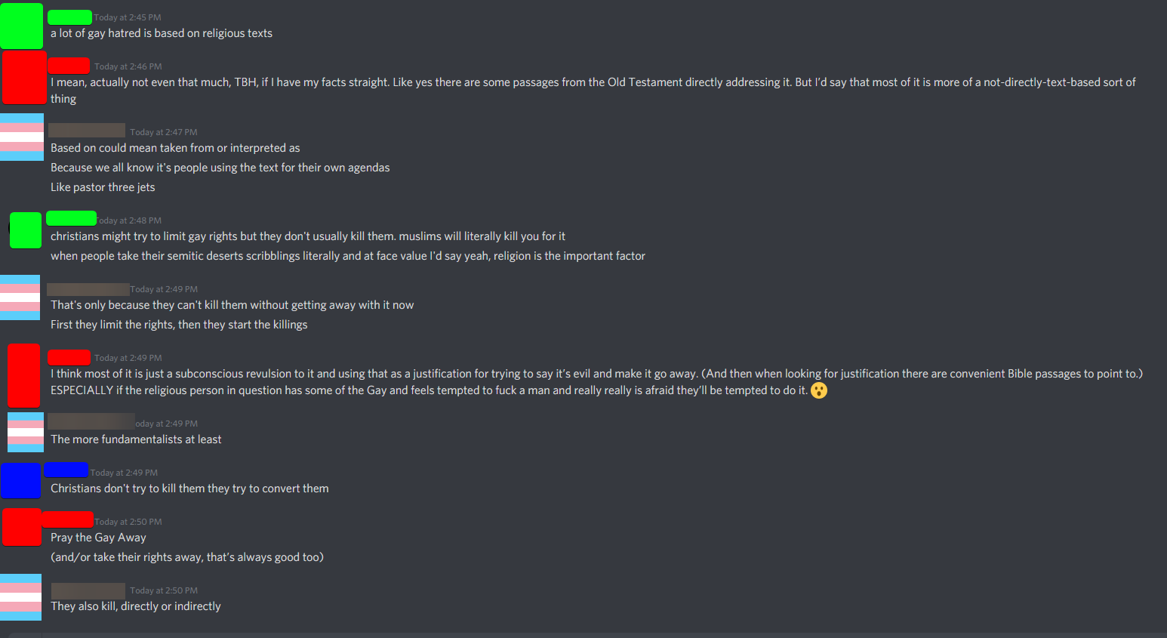The image size is (1167, 638).
Task: Click the trans flag avatar at 2:47 PM
Action: [22, 137]
